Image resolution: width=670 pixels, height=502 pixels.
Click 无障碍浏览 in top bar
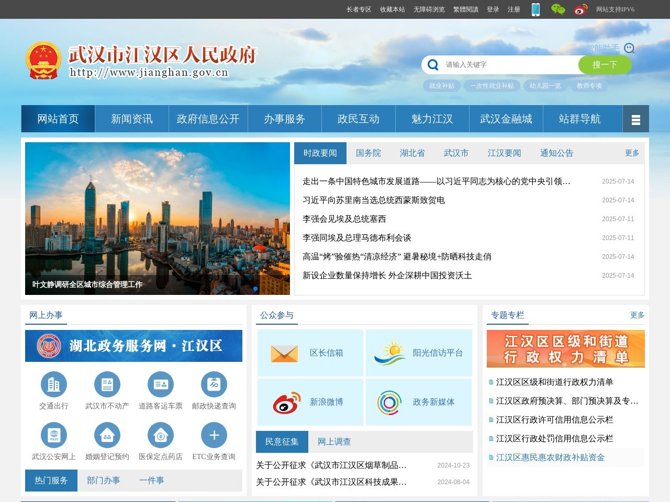(x=429, y=9)
